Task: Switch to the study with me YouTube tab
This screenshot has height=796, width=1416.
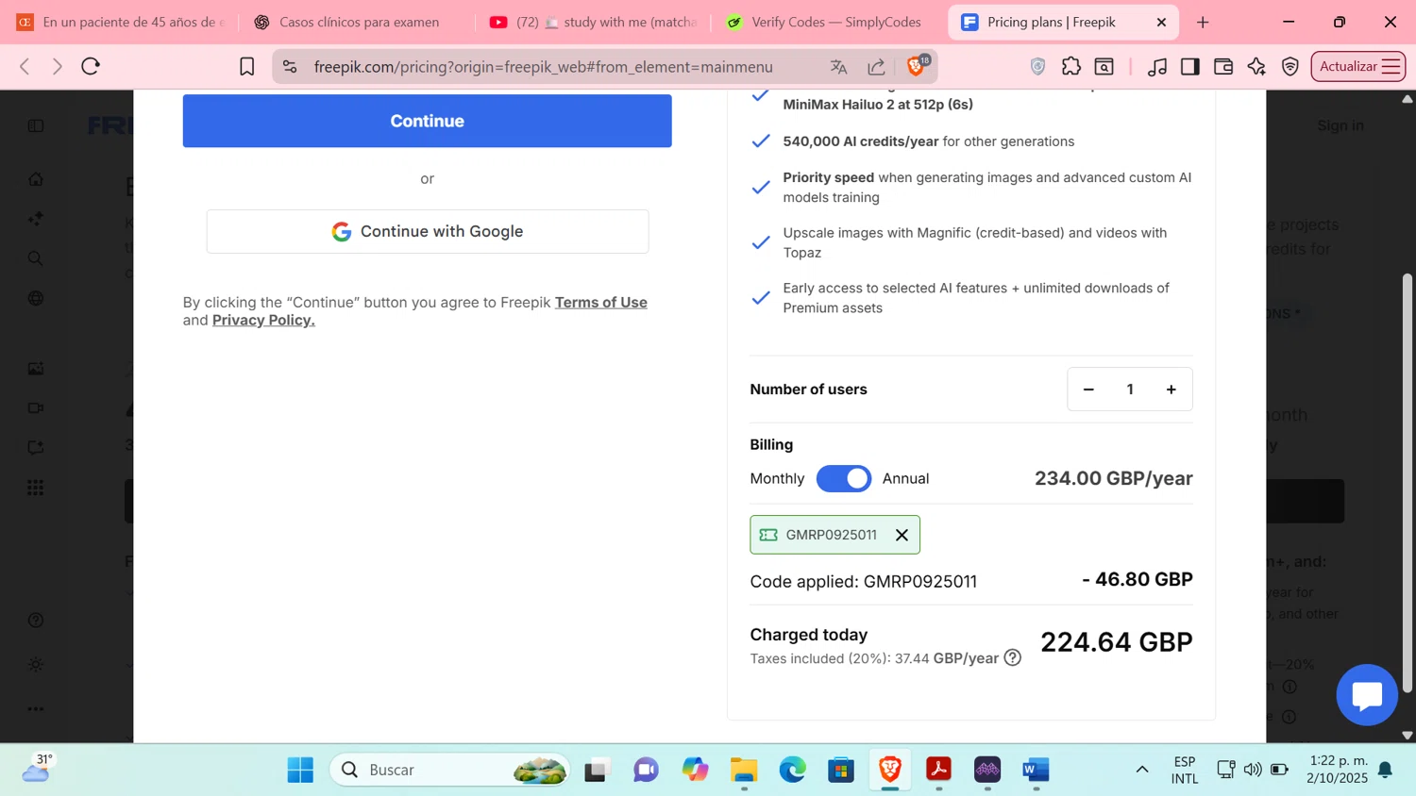Action: pos(595,22)
